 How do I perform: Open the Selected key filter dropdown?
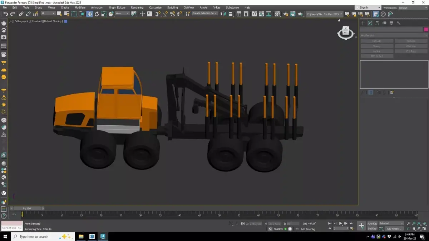391,224
